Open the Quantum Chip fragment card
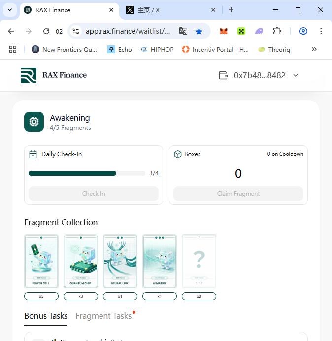332x341 pixels. click(x=81, y=261)
